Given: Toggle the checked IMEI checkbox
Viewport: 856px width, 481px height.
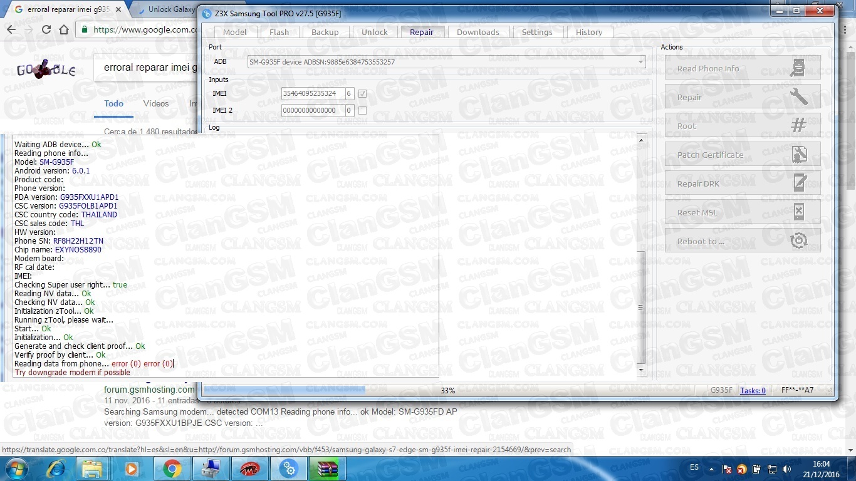Looking at the screenshot, I should (x=362, y=94).
